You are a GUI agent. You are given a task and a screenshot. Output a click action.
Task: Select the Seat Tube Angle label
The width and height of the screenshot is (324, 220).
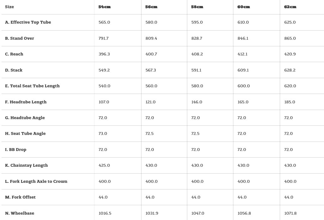(25, 134)
